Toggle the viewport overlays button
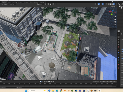The width and height of the screenshot is (123, 92). pos(103,4)
